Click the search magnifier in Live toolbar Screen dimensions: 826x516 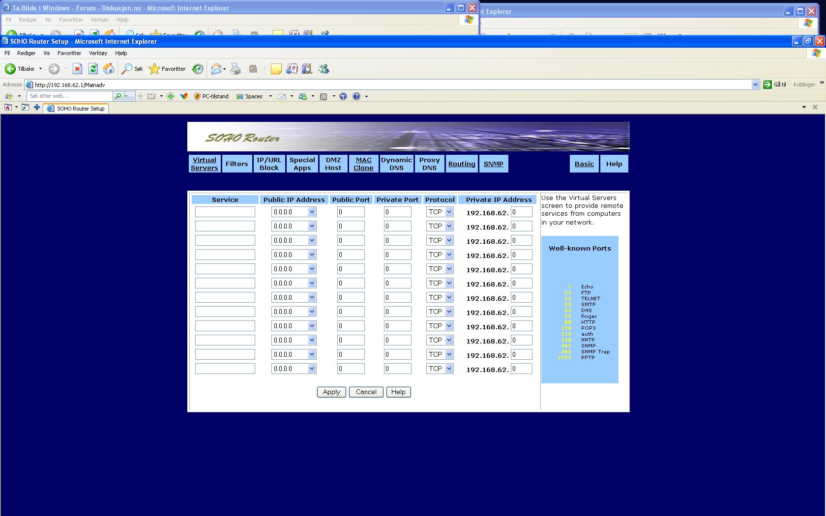118,96
